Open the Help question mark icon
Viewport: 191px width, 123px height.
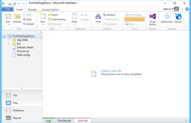[x=187, y=9]
